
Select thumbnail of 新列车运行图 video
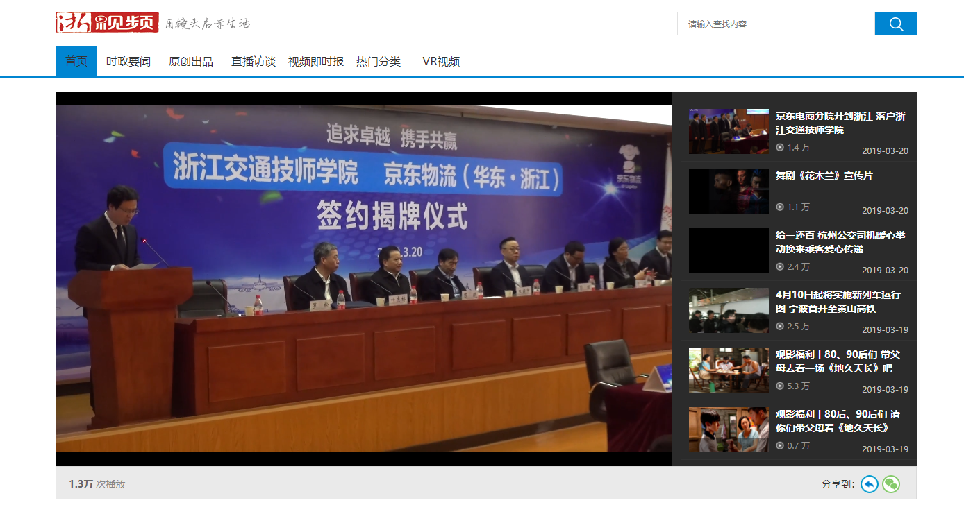pos(729,310)
